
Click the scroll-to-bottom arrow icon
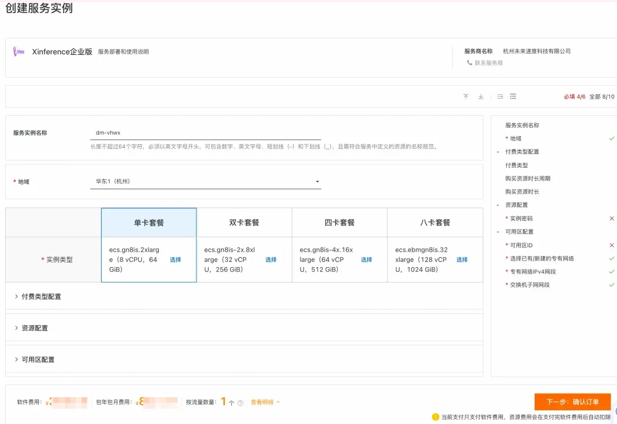point(480,96)
